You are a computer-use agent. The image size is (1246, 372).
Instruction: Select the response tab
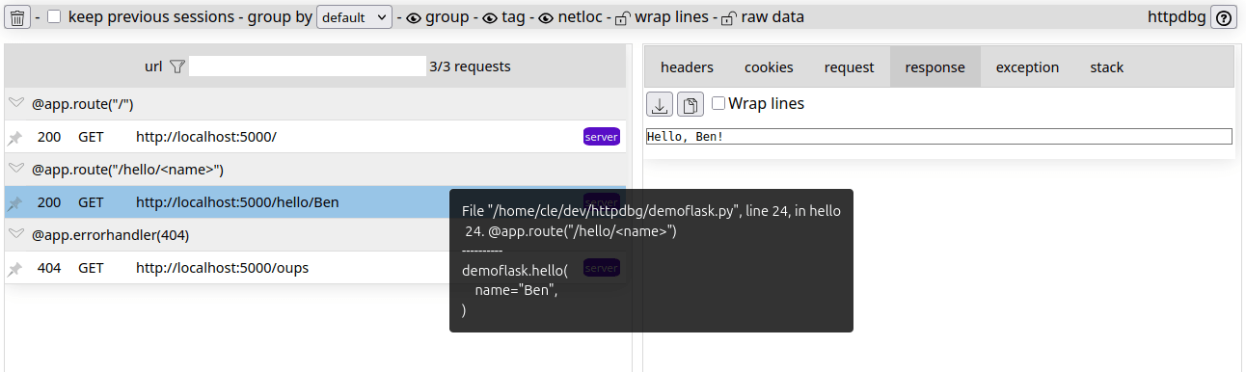click(x=934, y=67)
